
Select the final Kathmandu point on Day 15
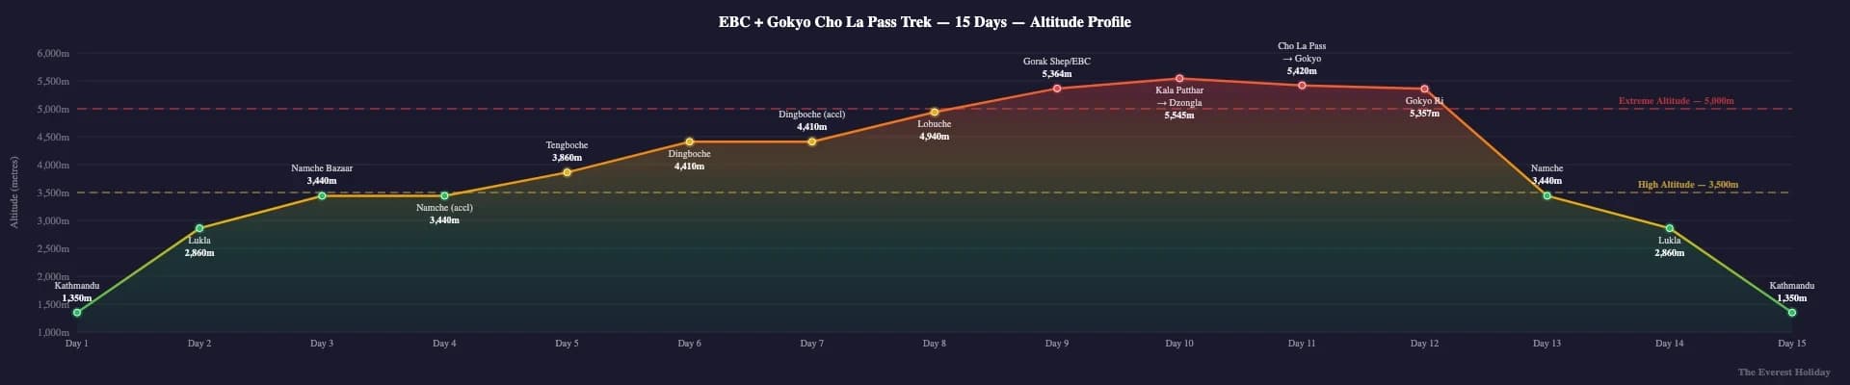(x=1792, y=313)
